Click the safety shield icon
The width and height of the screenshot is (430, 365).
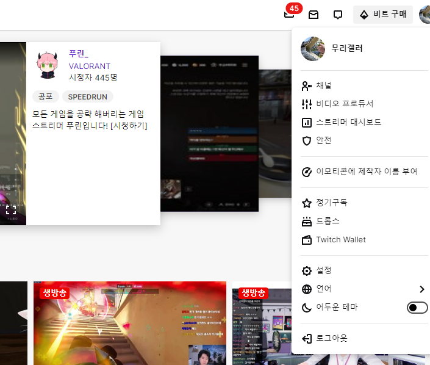click(307, 141)
